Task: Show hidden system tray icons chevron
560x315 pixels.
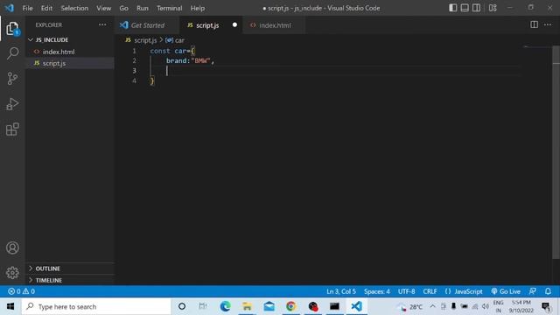Action: coord(432,306)
